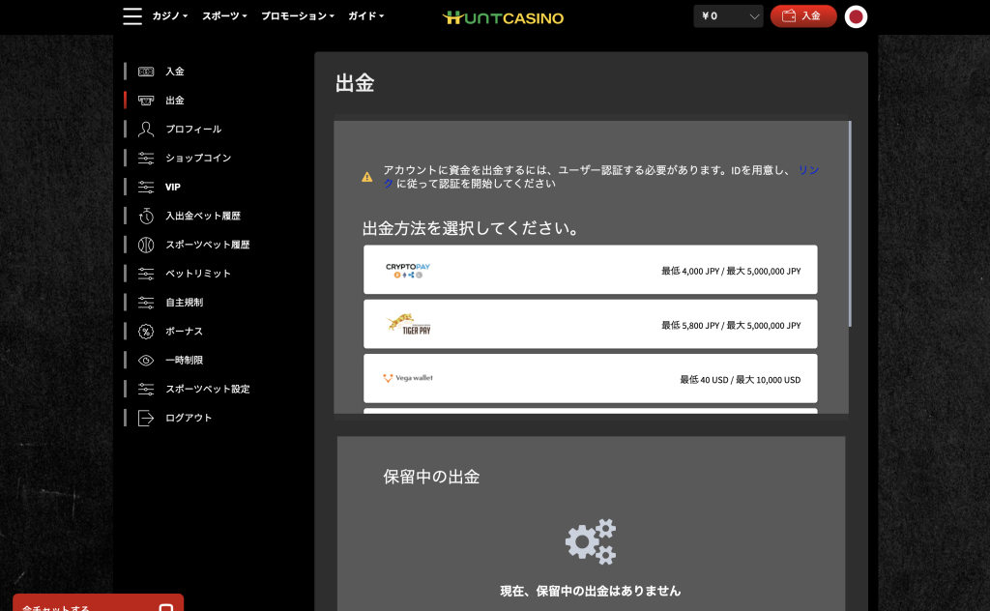Follow the blue リンク verification link

click(x=808, y=170)
